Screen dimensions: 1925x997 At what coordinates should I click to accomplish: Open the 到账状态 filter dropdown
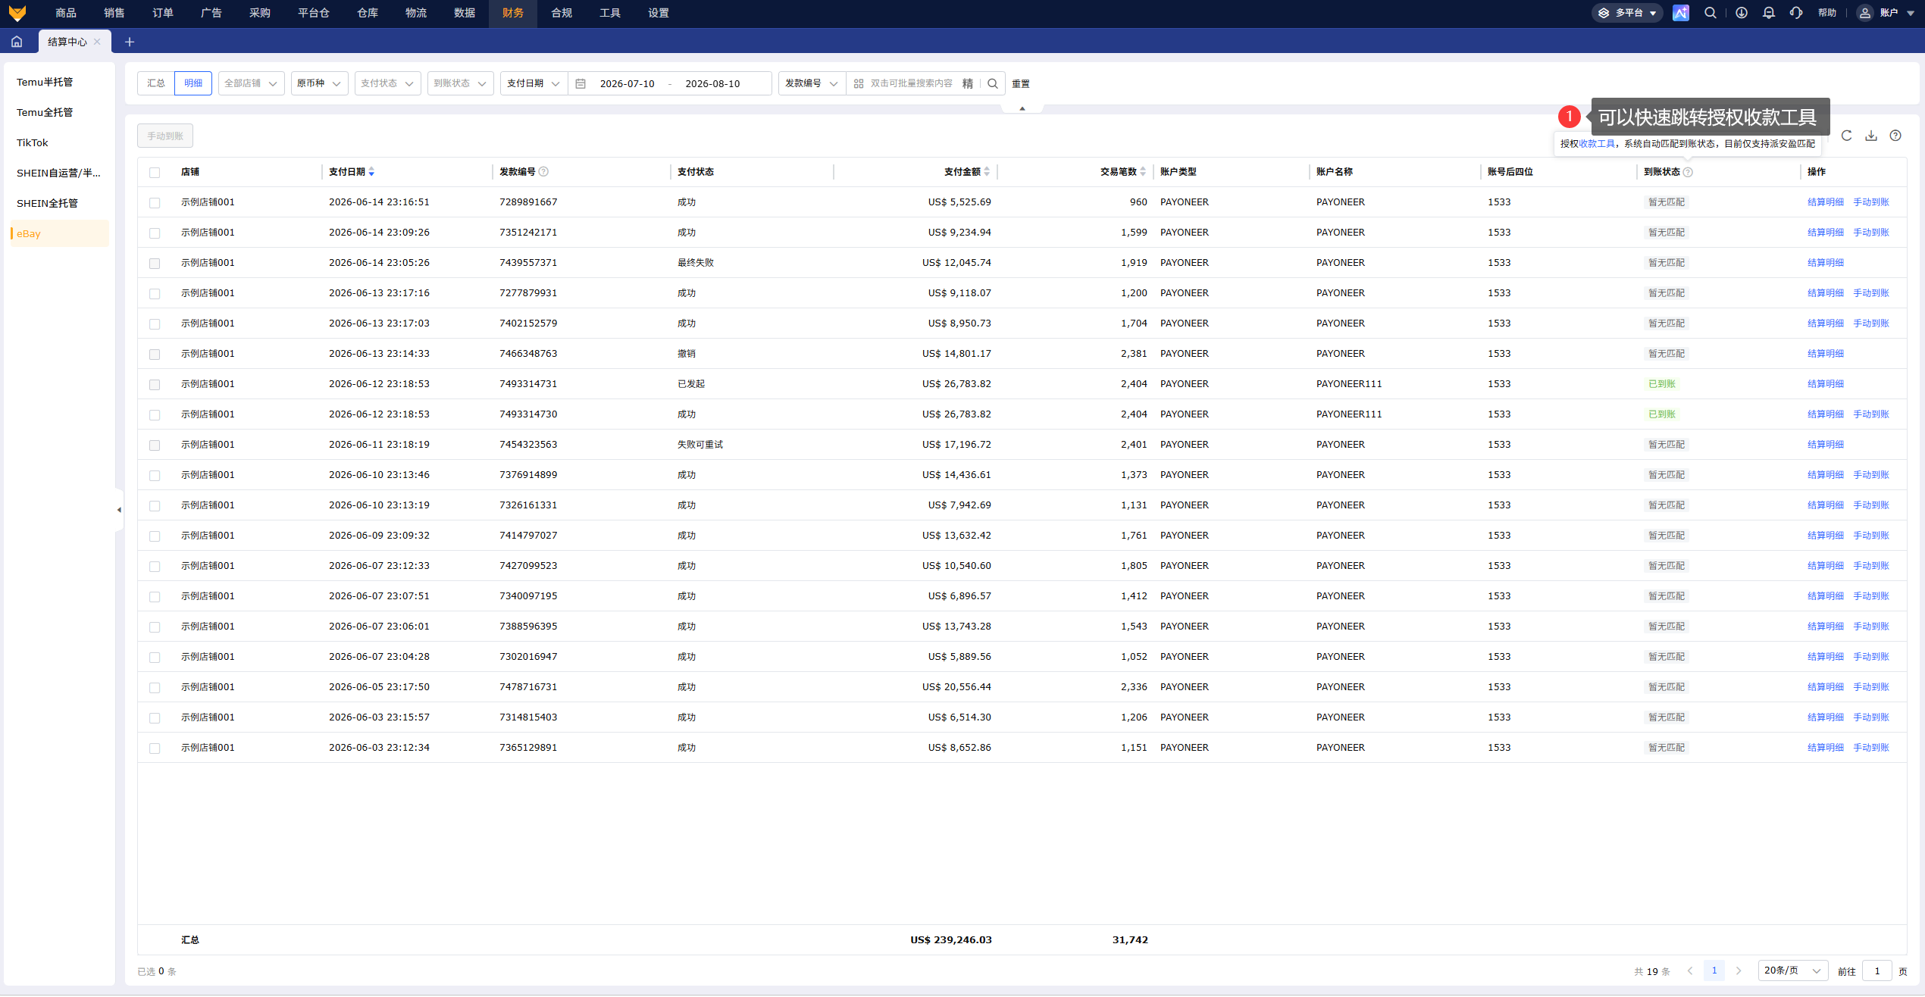pyautogui.click(x=461, y=83)
